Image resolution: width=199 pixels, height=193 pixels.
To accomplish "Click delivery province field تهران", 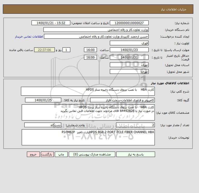I will click(129, 65).
